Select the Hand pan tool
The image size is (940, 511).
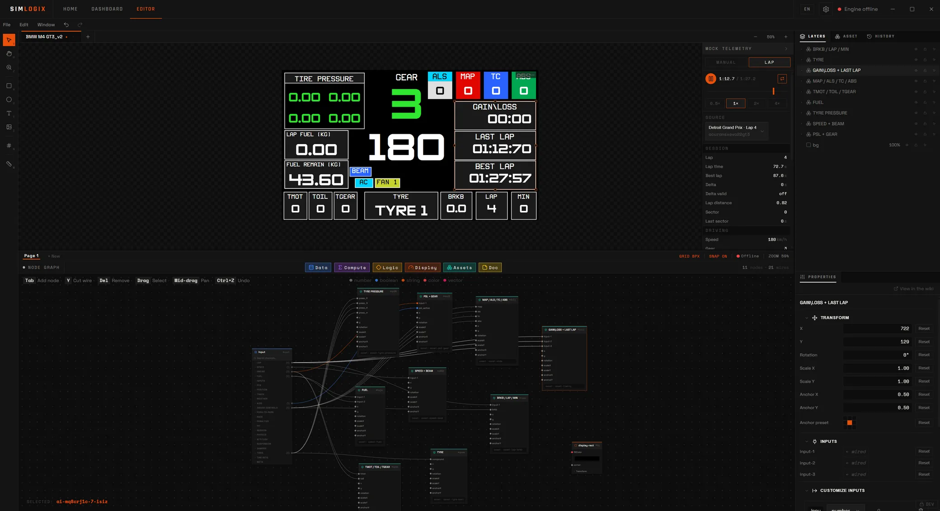9,54
